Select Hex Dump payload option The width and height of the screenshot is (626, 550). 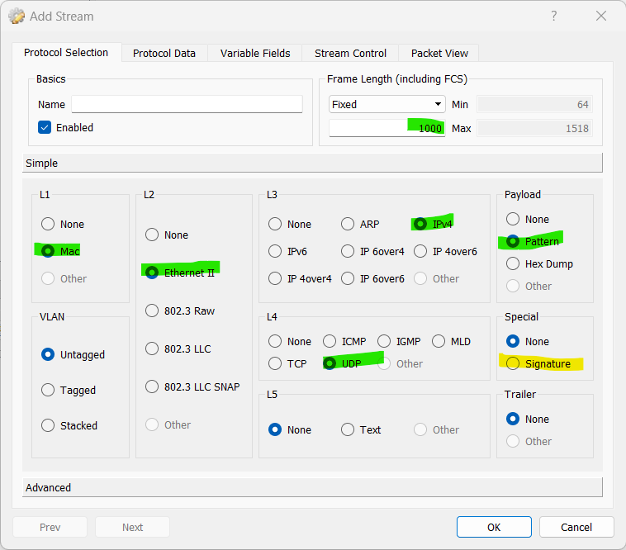coord(513,263)
